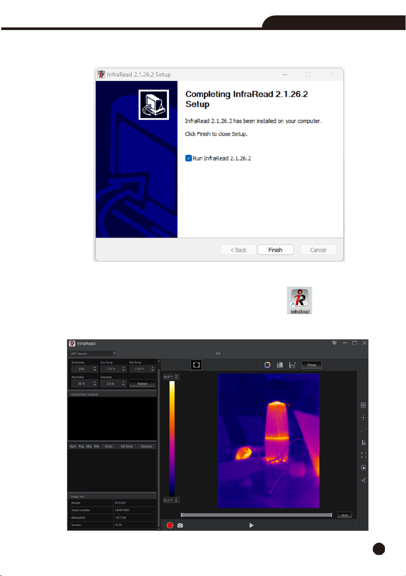The width and height of the screenshot is (406, 576).
Task: Select the cursor pointer tool in right sidebar
Action: (x=363, y=468)
